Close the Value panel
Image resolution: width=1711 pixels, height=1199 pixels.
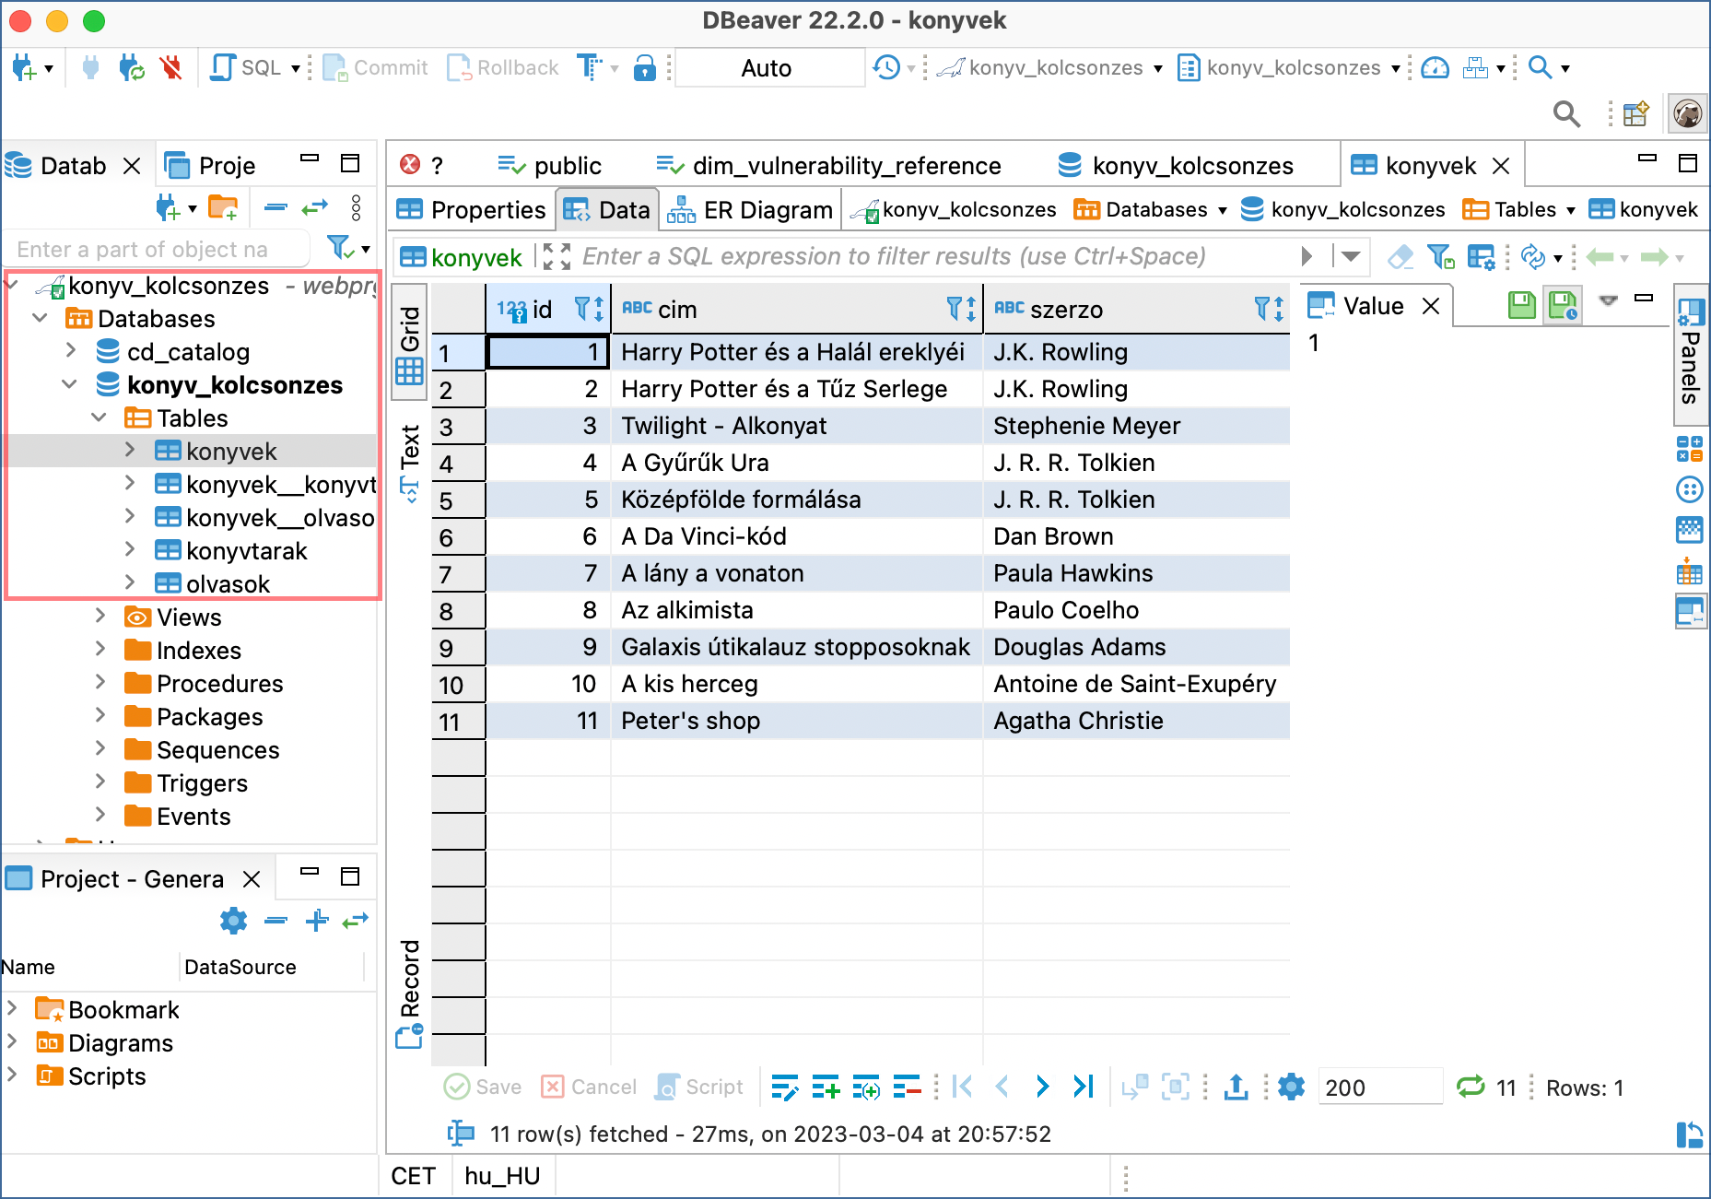click(1431, 306)
